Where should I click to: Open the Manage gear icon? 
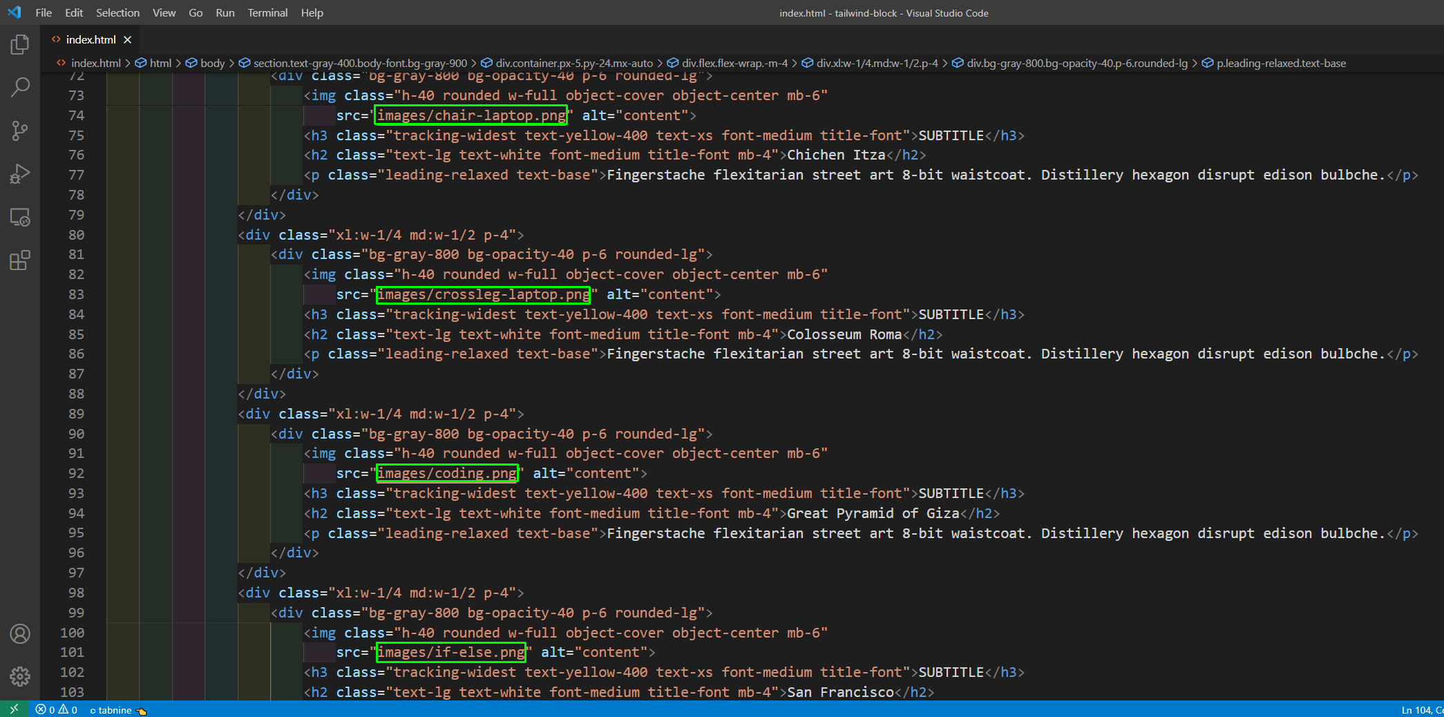pyautogui.click(x=20, y=676)
